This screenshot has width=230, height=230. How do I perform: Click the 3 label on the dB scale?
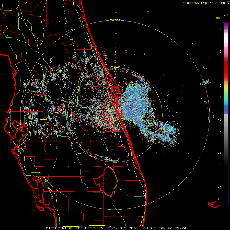click(x=221, y=74)
